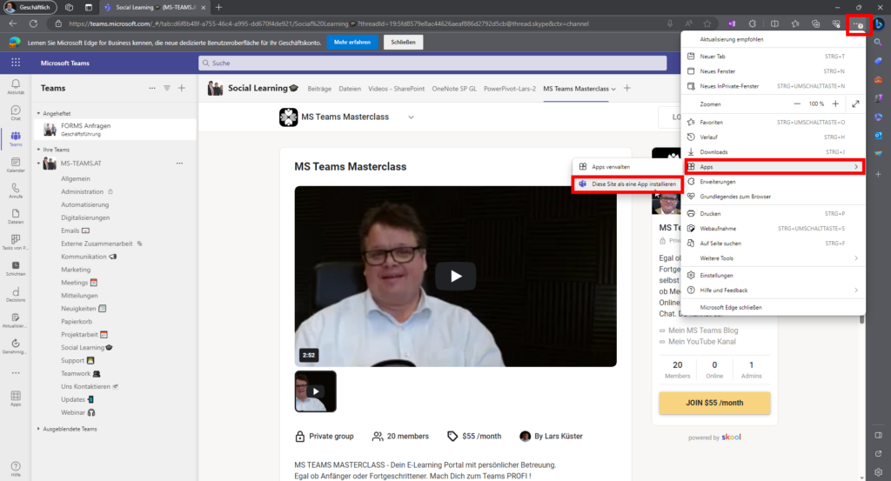Image resolution: width=891 pixels, height=481 pixels.
Task: Open Hilfe at sidebar bottom
Action: 16,469
